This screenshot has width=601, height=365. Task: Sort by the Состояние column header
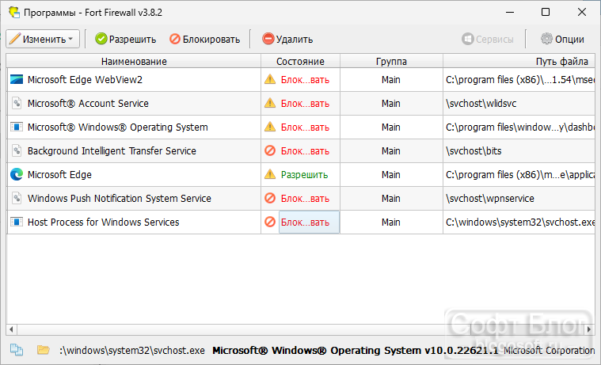click(x=301, y=61)
